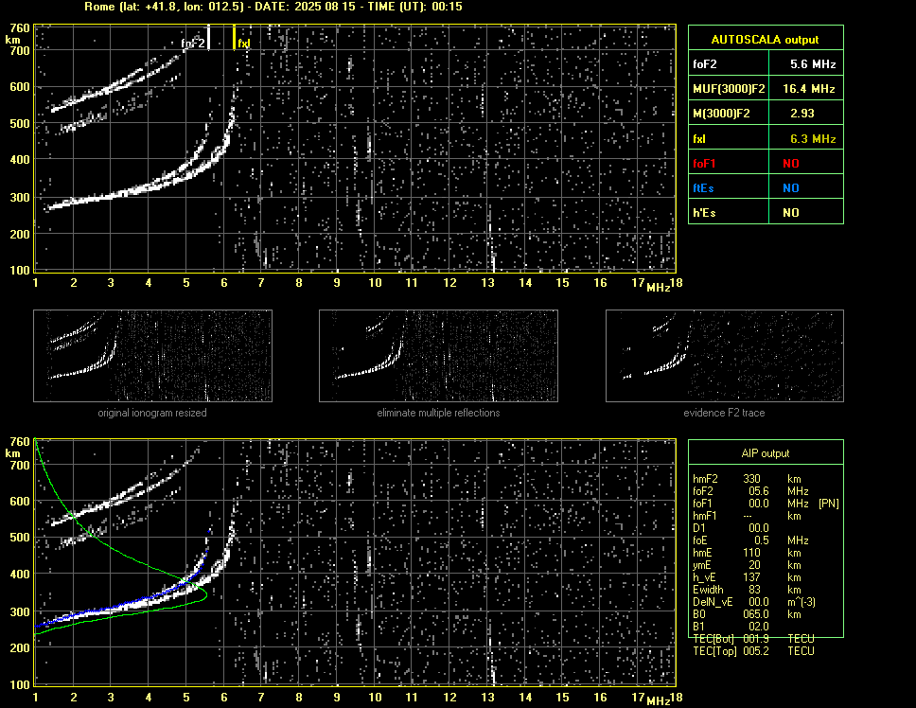Click the red NO value for foF1
The width and height of the screenshot is (916, 708).
[791, 164]
